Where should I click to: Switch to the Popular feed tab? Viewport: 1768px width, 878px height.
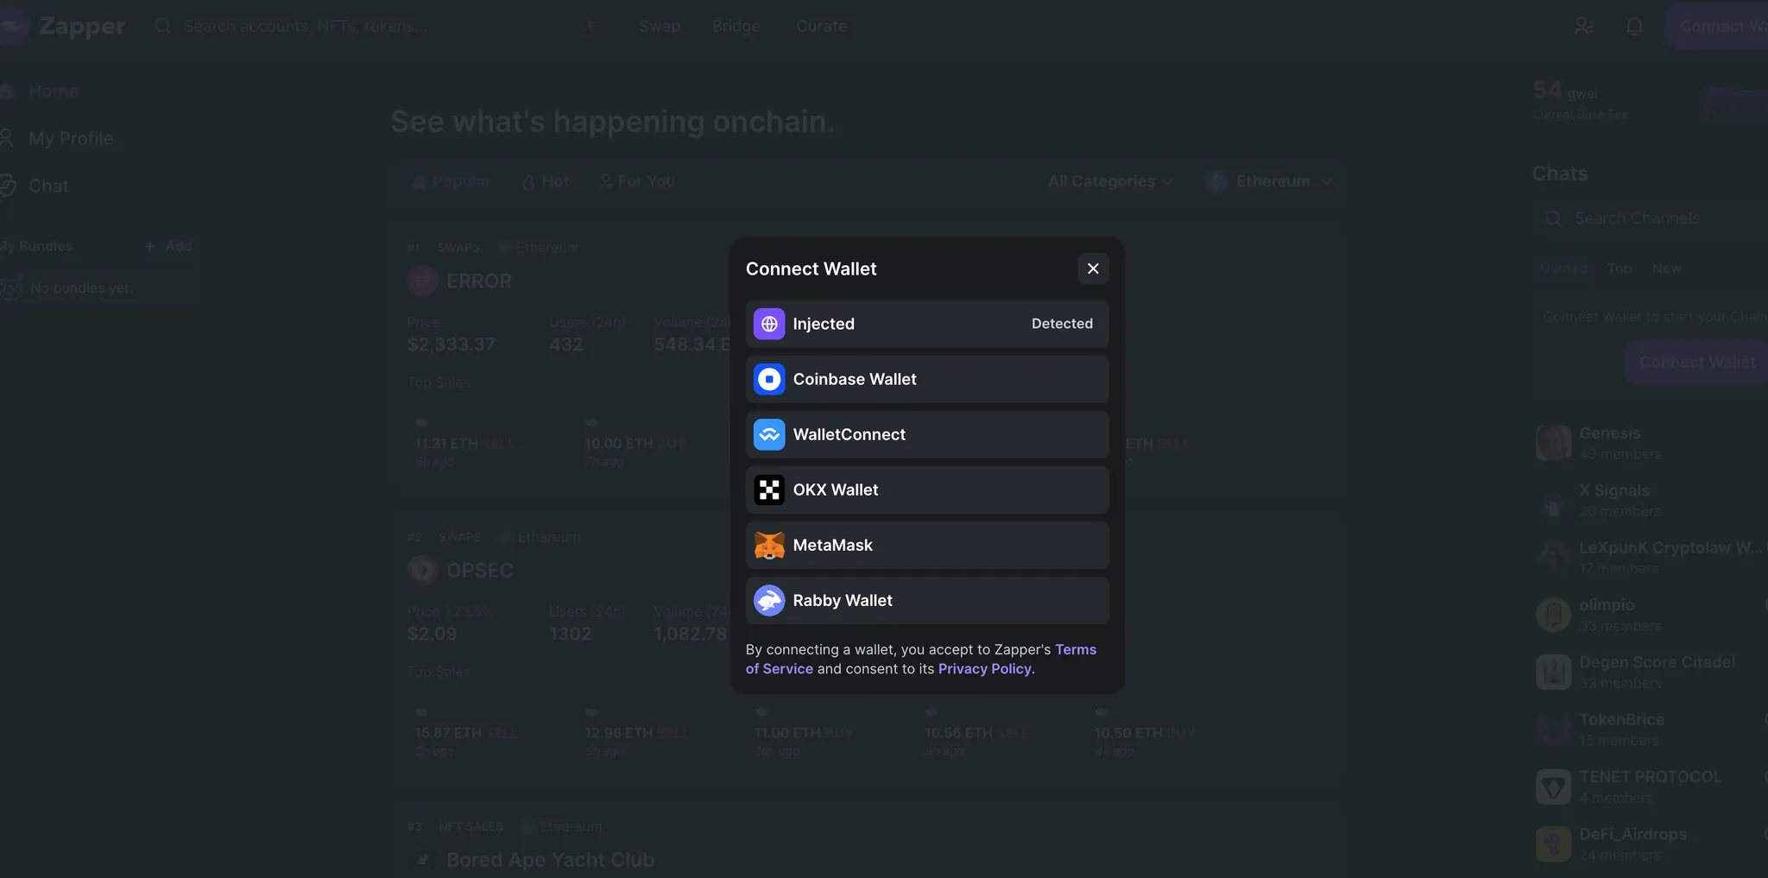tap(451, 181)
